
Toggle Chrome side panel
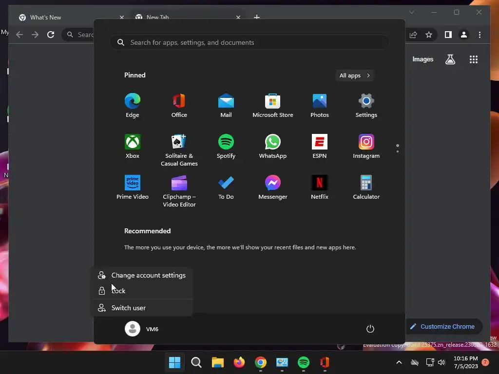click(448, 35)
